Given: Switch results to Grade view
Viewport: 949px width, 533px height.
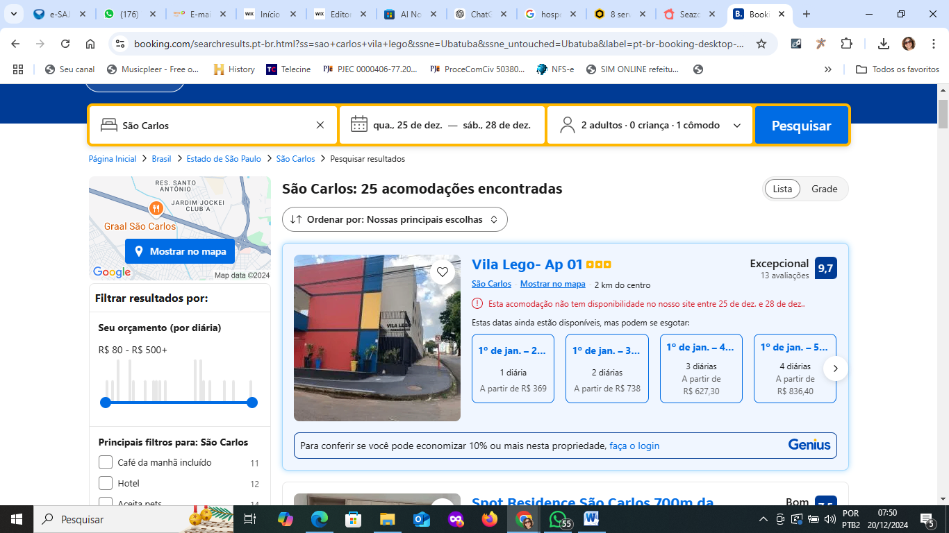Looking at the screenshot, I should point(824,189).
